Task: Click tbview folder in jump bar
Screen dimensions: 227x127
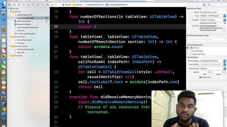Action: (78, 5)
